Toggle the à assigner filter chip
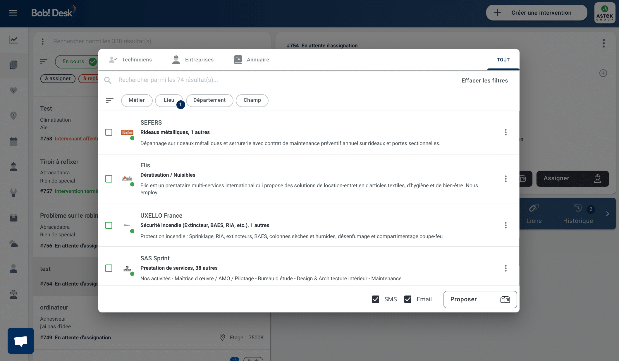 tap(58, 78)
